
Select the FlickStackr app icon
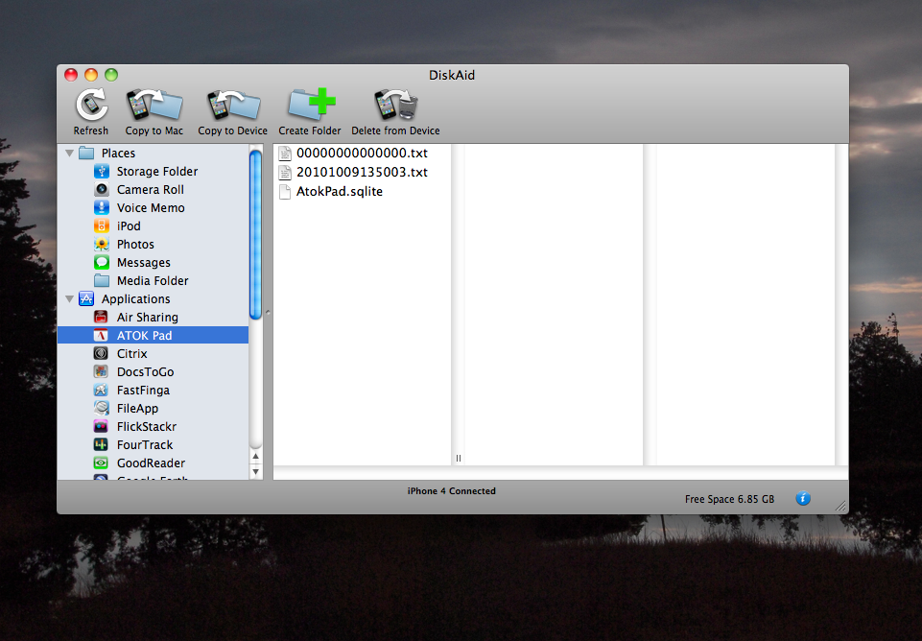pos(101,426)
